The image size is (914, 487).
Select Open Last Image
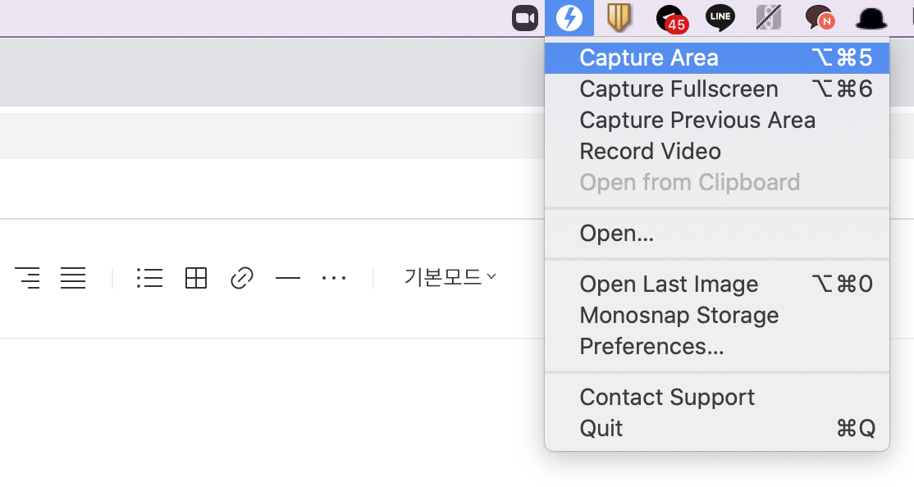tap(717, 284)
